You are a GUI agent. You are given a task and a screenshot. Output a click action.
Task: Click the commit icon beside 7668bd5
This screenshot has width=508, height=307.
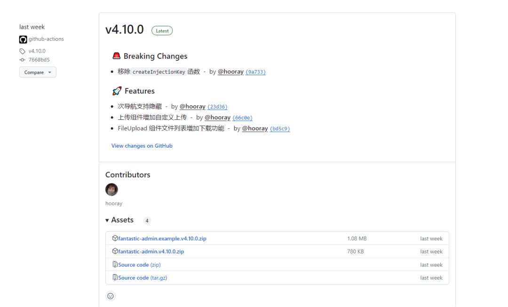23,60
